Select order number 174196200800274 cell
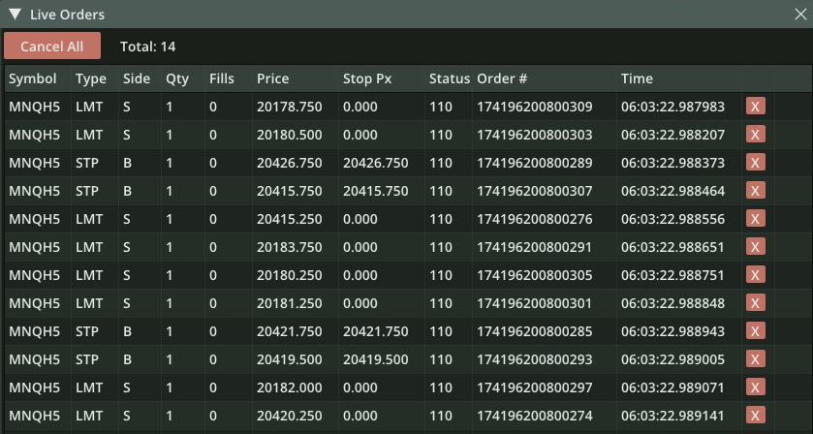This screenshot has height=434, width=813. point(535,415)
